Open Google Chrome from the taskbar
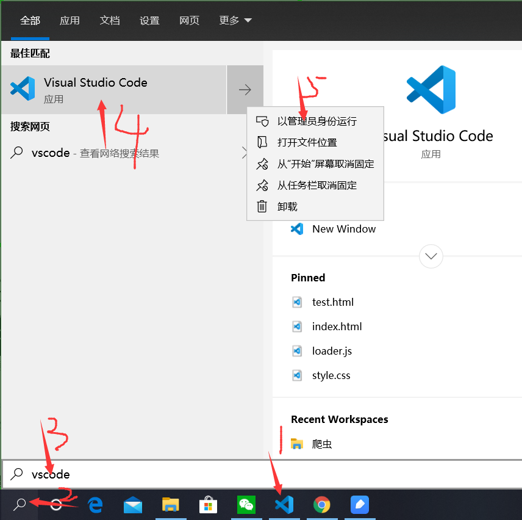The image size is (522, 520). point(322,505)
